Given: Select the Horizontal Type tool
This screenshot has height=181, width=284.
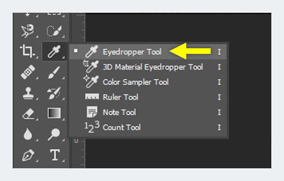Looking at the screenshot, I should [55, 154].
